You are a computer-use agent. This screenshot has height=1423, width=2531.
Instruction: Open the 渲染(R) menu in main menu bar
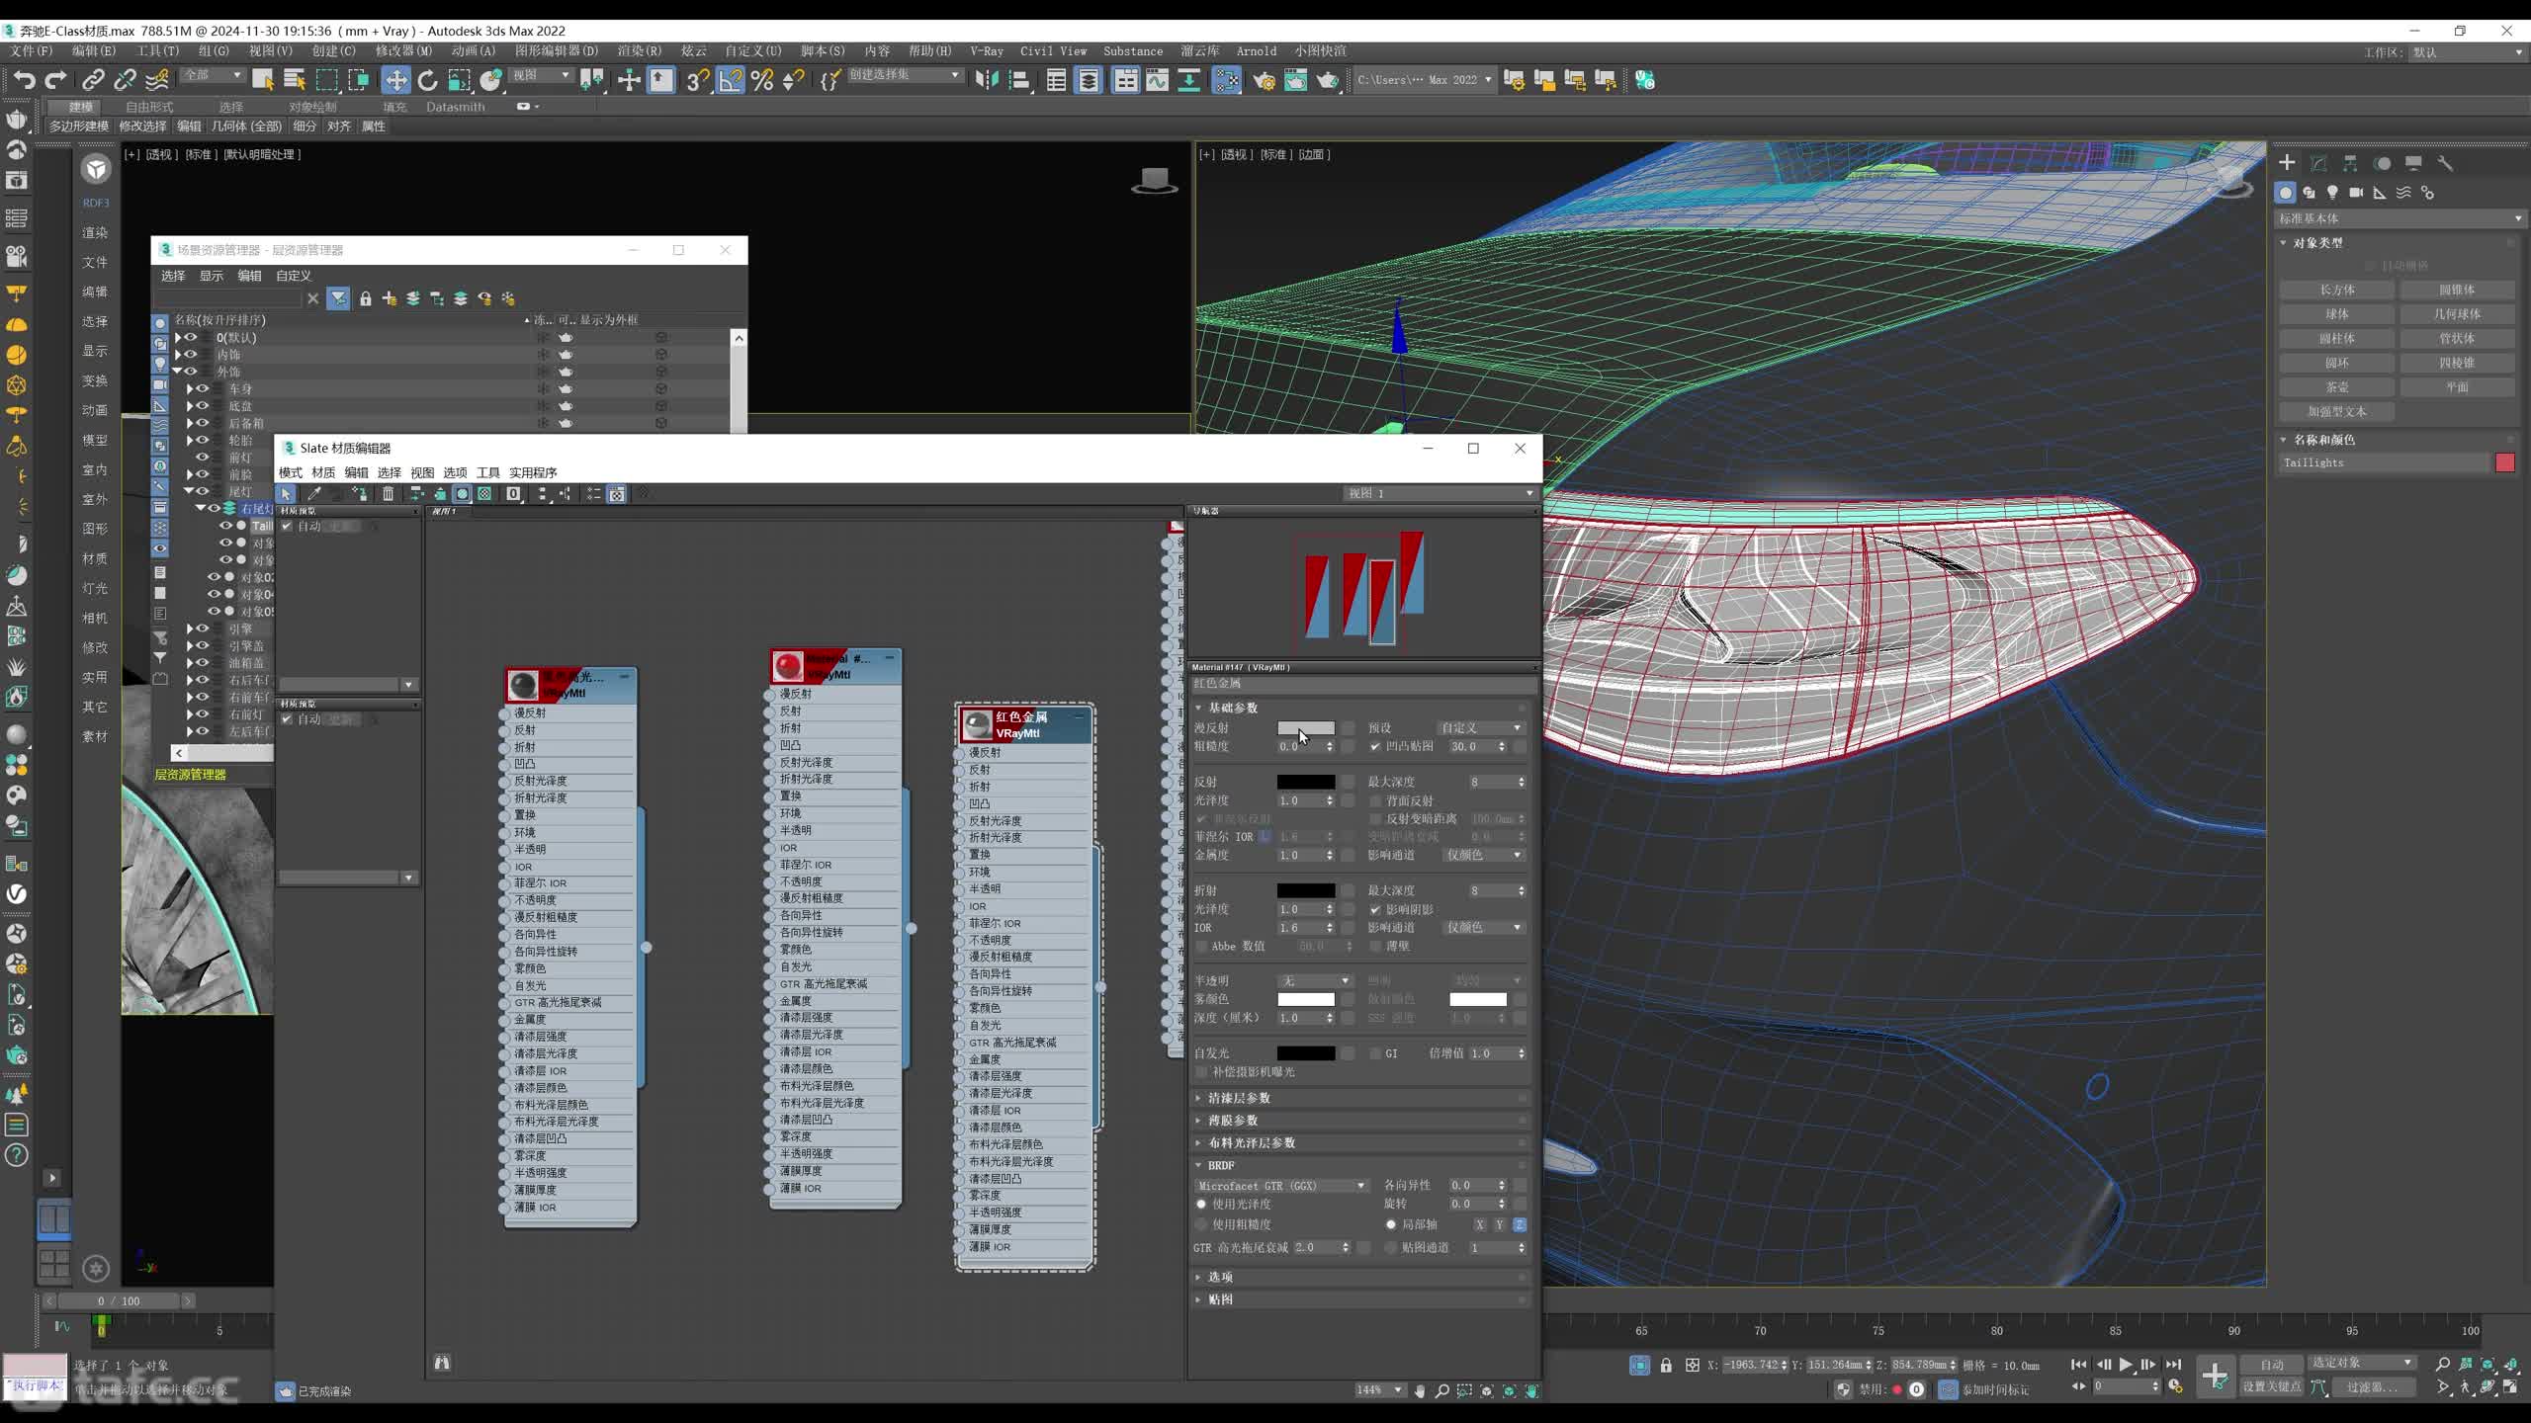click(x=639, y=50)
